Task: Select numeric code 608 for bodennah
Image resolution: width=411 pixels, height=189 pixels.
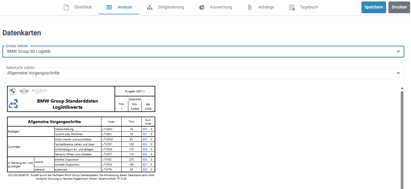Action: (145, 170)
